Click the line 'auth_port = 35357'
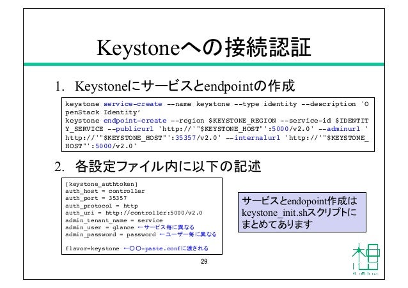The image size is (408, 288). (x=96, y=198)
